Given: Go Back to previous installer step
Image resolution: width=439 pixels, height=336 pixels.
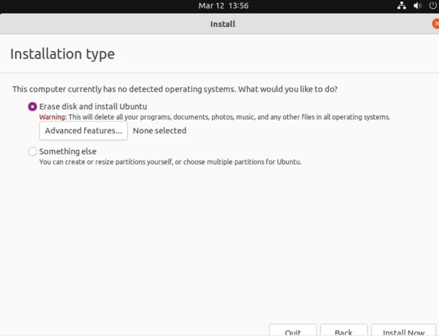Looking at the screenshot, I should pyautogui.click(x=344, y=331).
